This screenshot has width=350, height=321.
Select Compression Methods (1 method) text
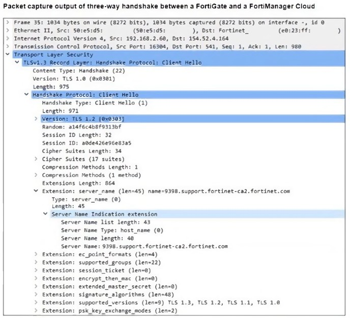point(92,175)
